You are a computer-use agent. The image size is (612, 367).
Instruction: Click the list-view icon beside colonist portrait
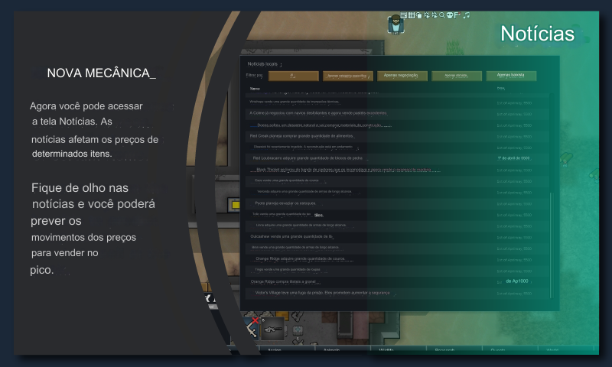click(404, 15)
